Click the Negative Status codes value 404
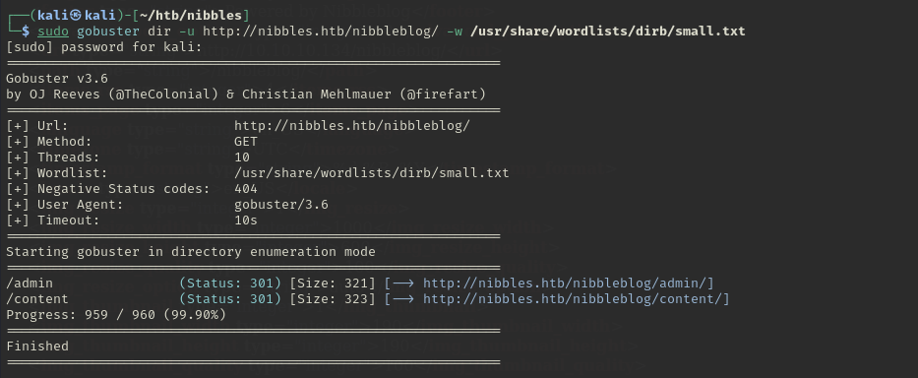 246,189
